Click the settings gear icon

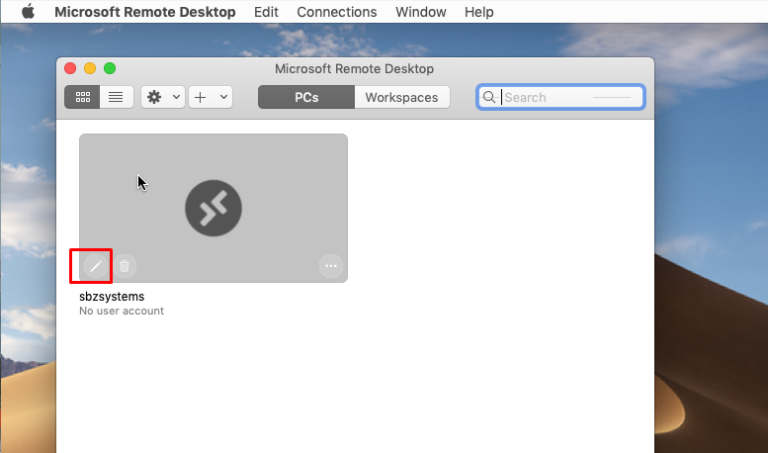[x=154, y=97]
